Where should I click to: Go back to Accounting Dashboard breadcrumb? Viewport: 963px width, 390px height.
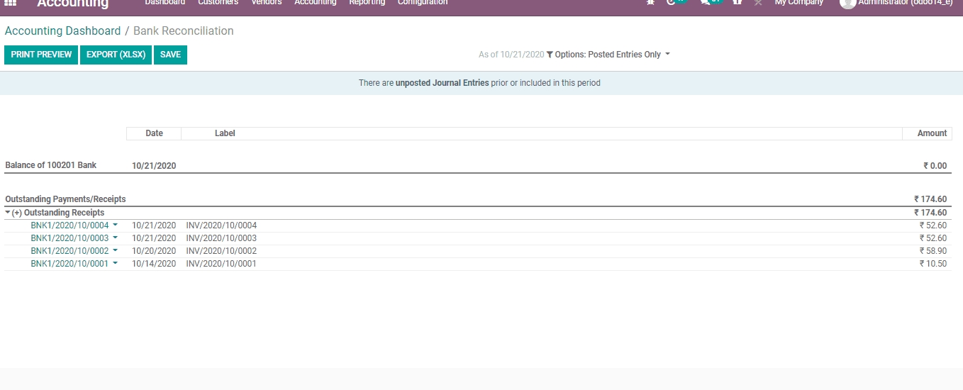[62, 31]
